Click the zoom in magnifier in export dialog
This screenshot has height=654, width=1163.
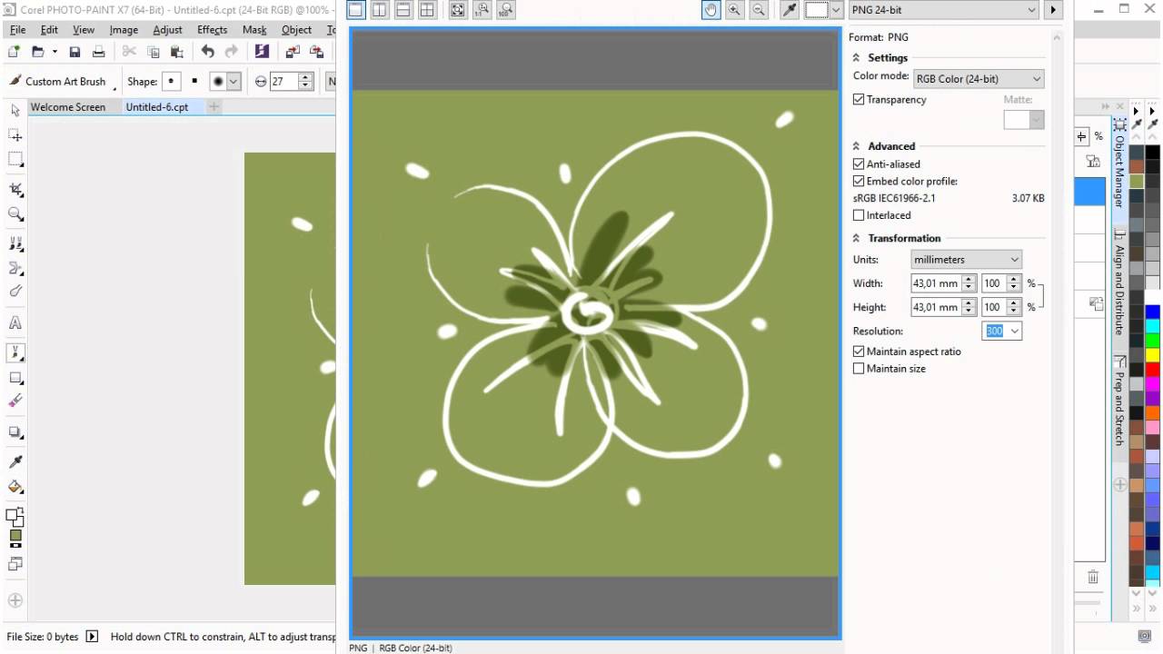point(734,10)
